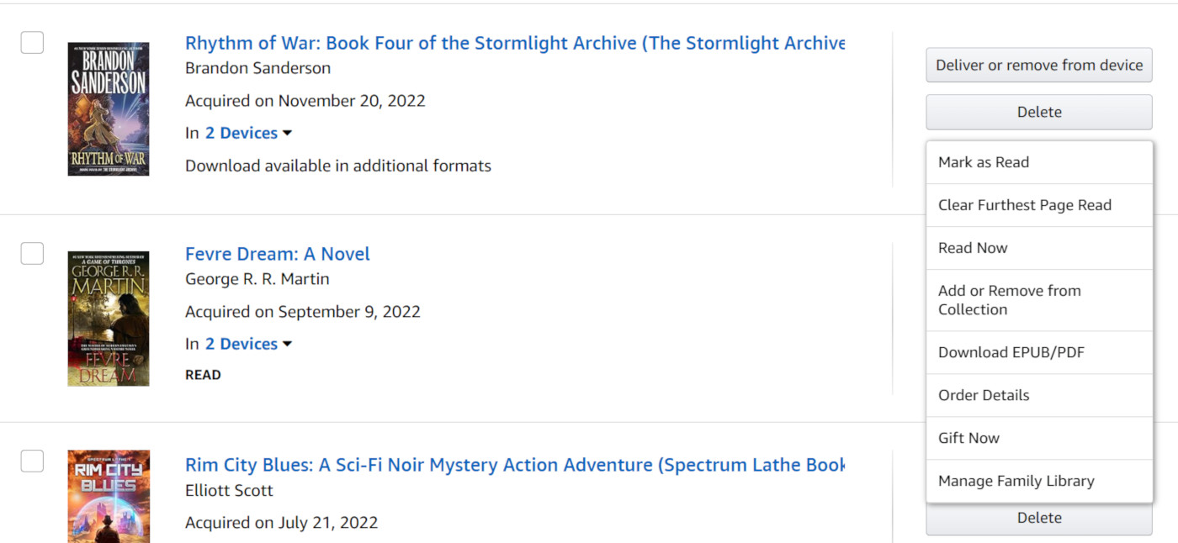The width and height of the screenshot is (1178, 543).
Task: Tick the Fevre Dream checkbox
Action: click(32, 253)
